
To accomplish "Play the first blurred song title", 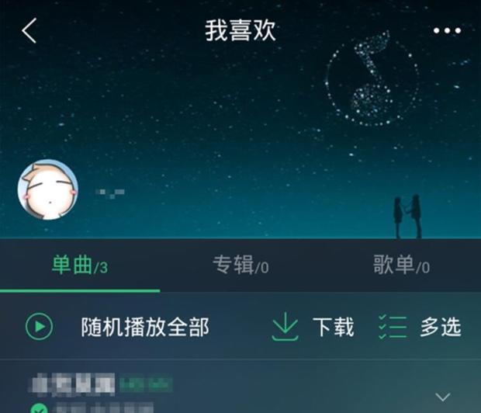I will (74, 384).
